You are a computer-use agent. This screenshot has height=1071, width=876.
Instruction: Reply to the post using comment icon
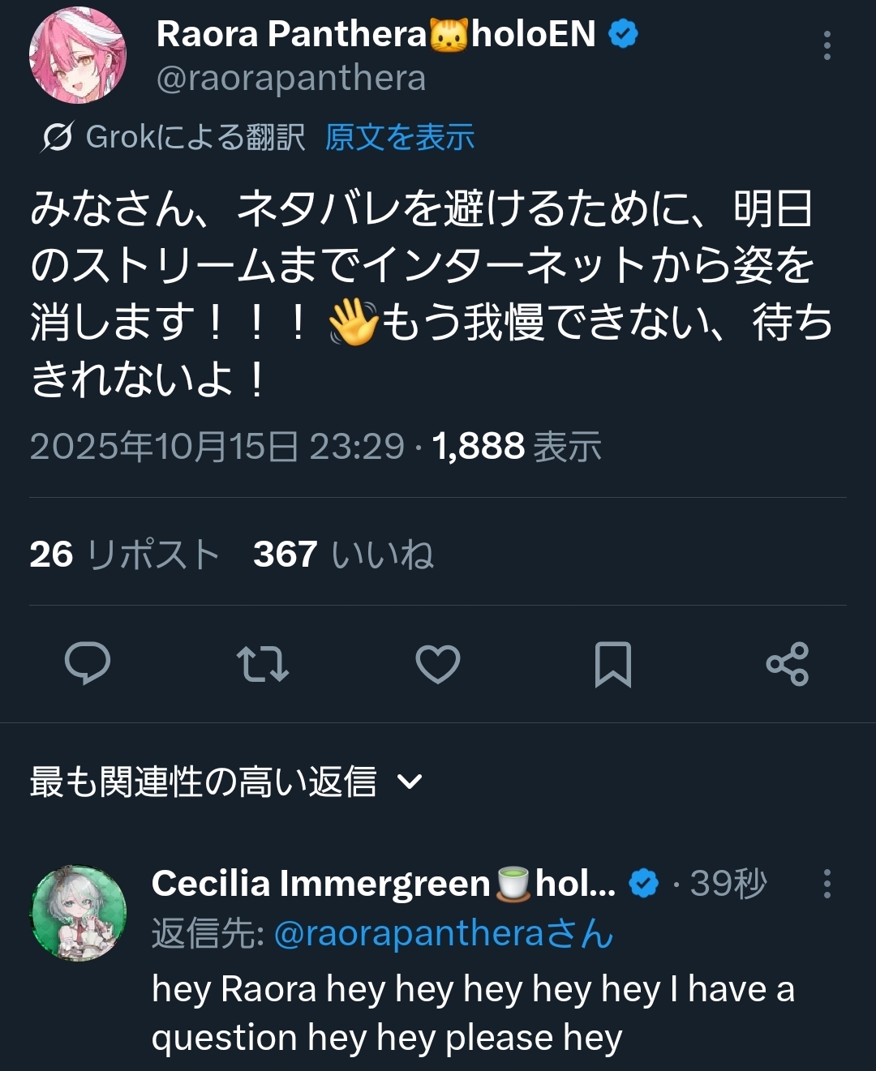(88, 664)
